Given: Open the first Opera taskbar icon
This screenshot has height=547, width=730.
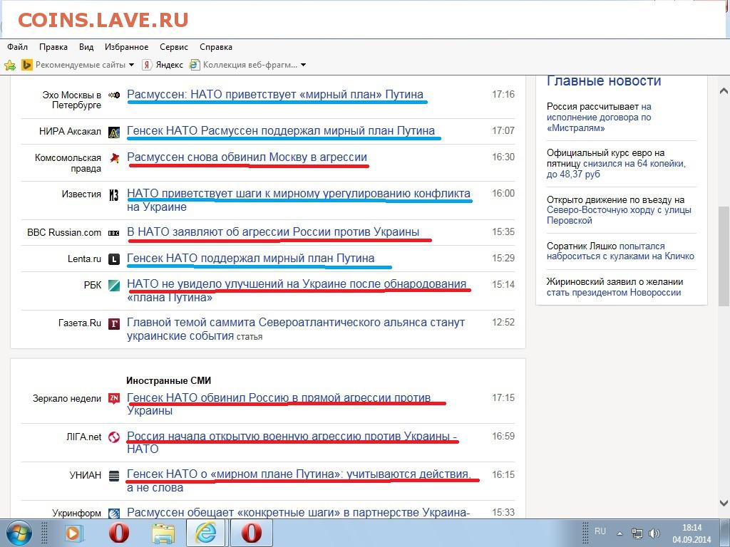Looking at the screenshot, I should [x=119, y=533].
